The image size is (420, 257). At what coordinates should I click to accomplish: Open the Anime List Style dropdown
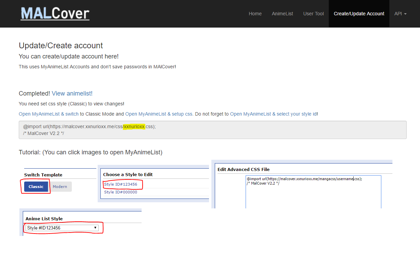pos(62,228)
